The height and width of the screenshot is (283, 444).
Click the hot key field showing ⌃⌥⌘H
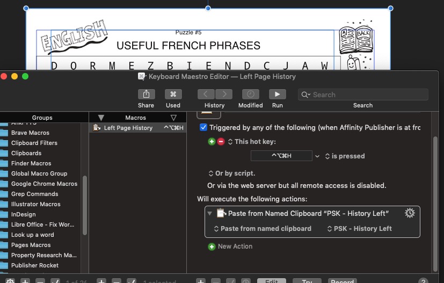(x=281, y=156)
